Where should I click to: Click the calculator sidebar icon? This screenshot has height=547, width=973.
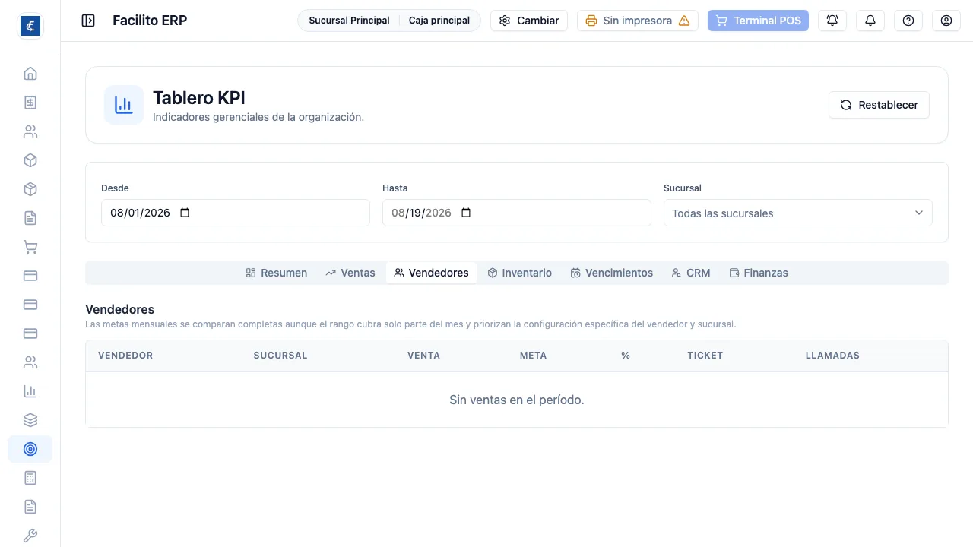tap(30, 478)
